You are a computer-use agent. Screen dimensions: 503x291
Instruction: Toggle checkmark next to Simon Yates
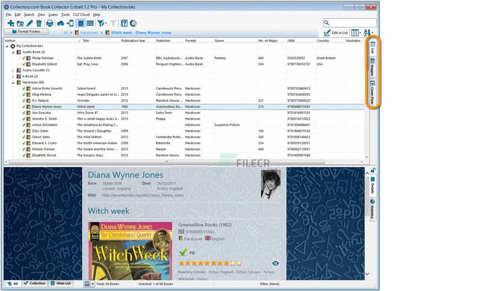click(24, 137)
